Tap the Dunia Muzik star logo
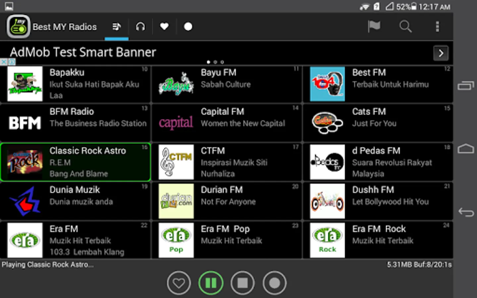This screenshot has width=477, height=298. (x=25, y=201)
